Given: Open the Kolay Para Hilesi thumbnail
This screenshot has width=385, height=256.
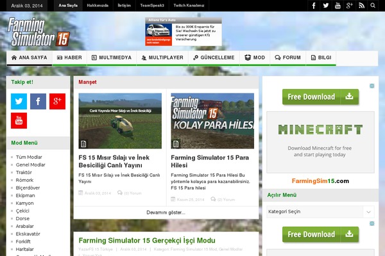Looking at the screenshot, I should pos(212,121).
